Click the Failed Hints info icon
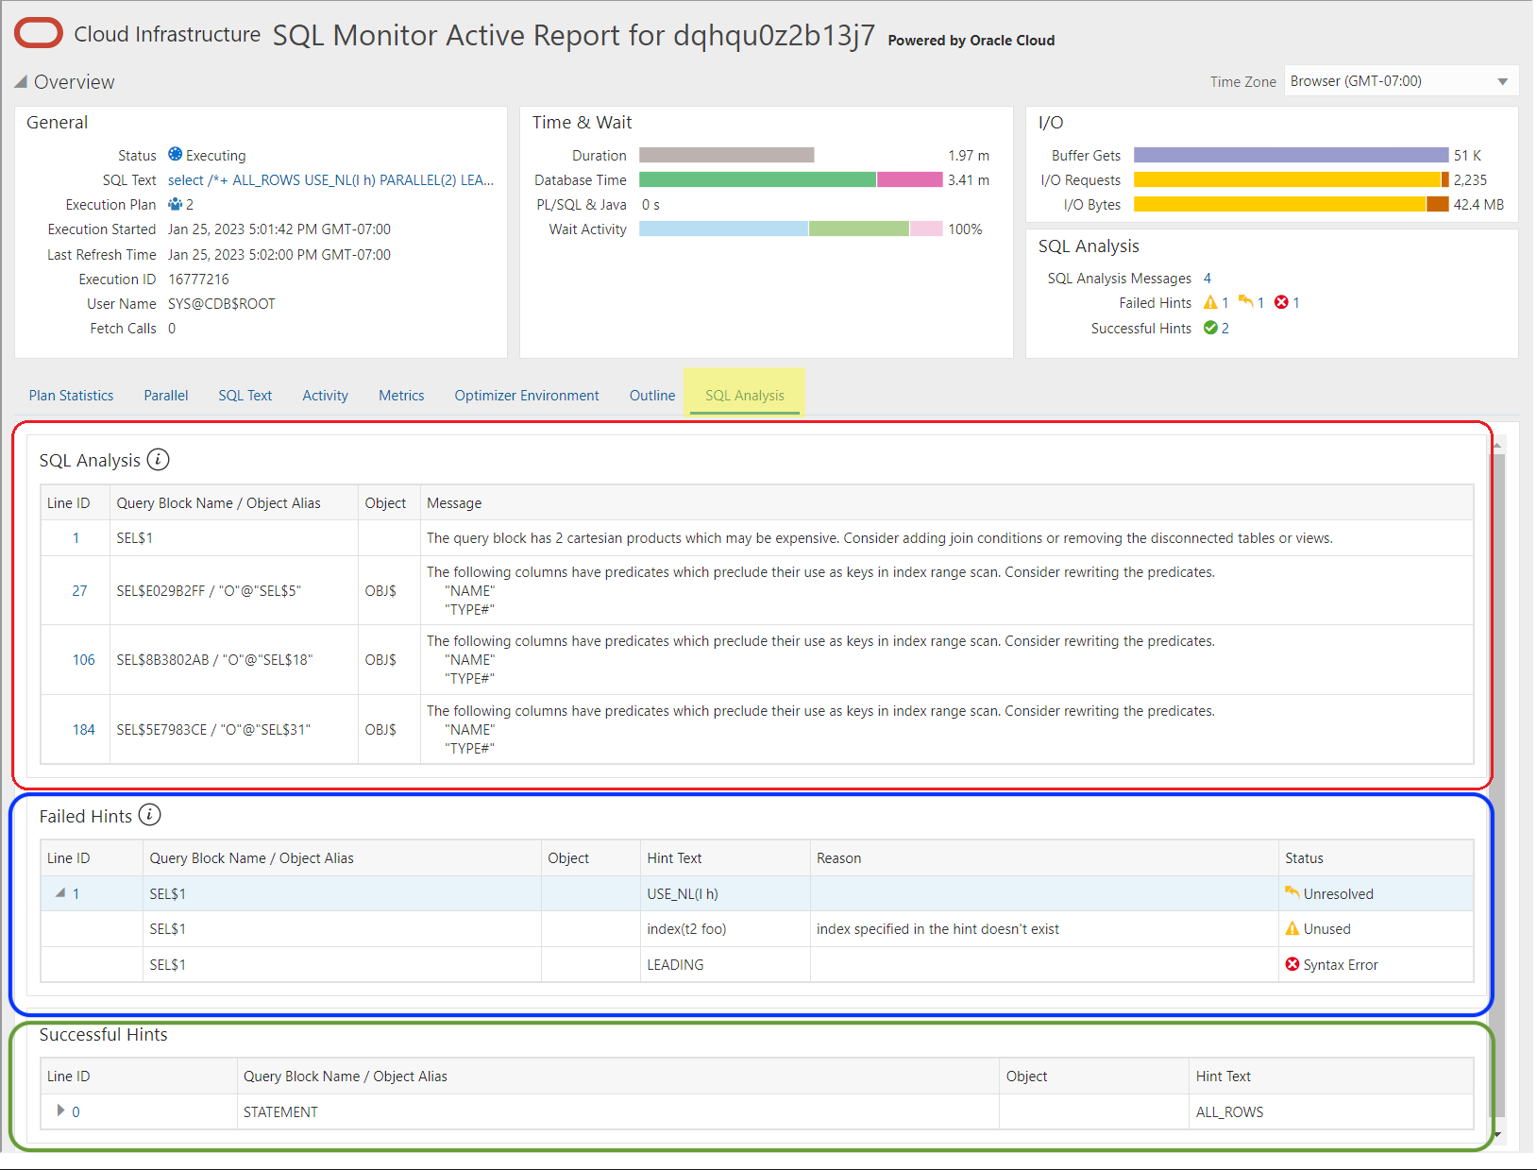 150,815
